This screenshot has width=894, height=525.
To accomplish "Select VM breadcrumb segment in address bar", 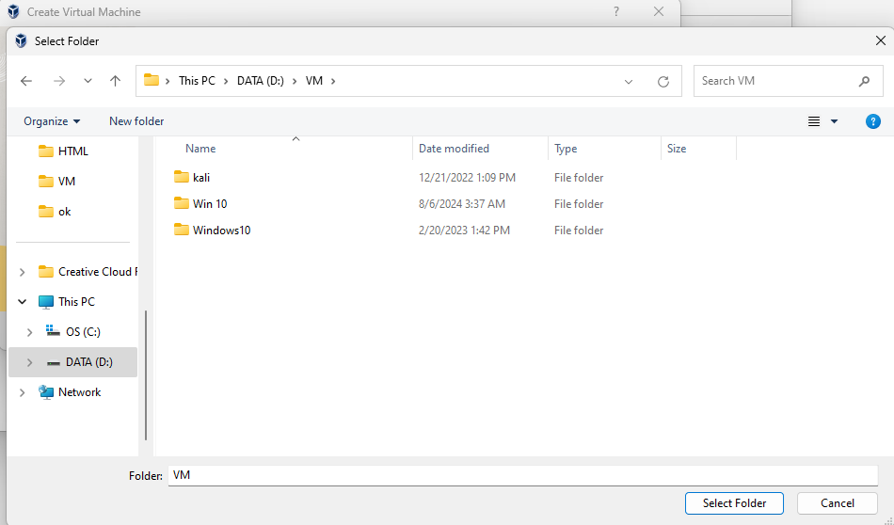I will [314, 81].
